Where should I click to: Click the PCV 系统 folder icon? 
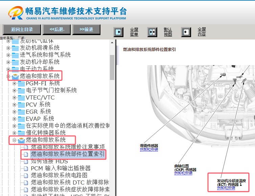[21, 105]
